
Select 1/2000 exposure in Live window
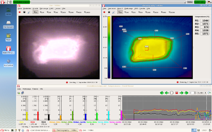[x=71, y=12]
